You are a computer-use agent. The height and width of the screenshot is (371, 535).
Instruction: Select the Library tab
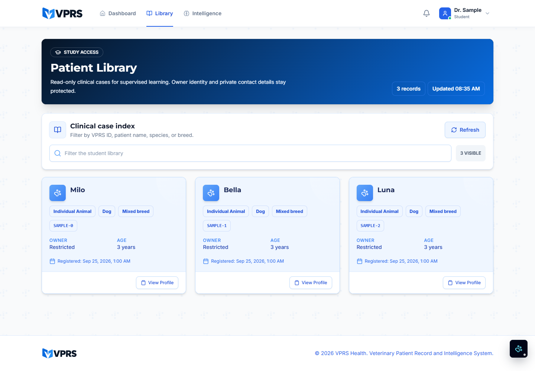(160, 13)
